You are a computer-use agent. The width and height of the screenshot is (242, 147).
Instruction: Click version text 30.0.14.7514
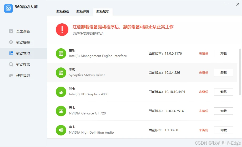[x=174, y=111]
